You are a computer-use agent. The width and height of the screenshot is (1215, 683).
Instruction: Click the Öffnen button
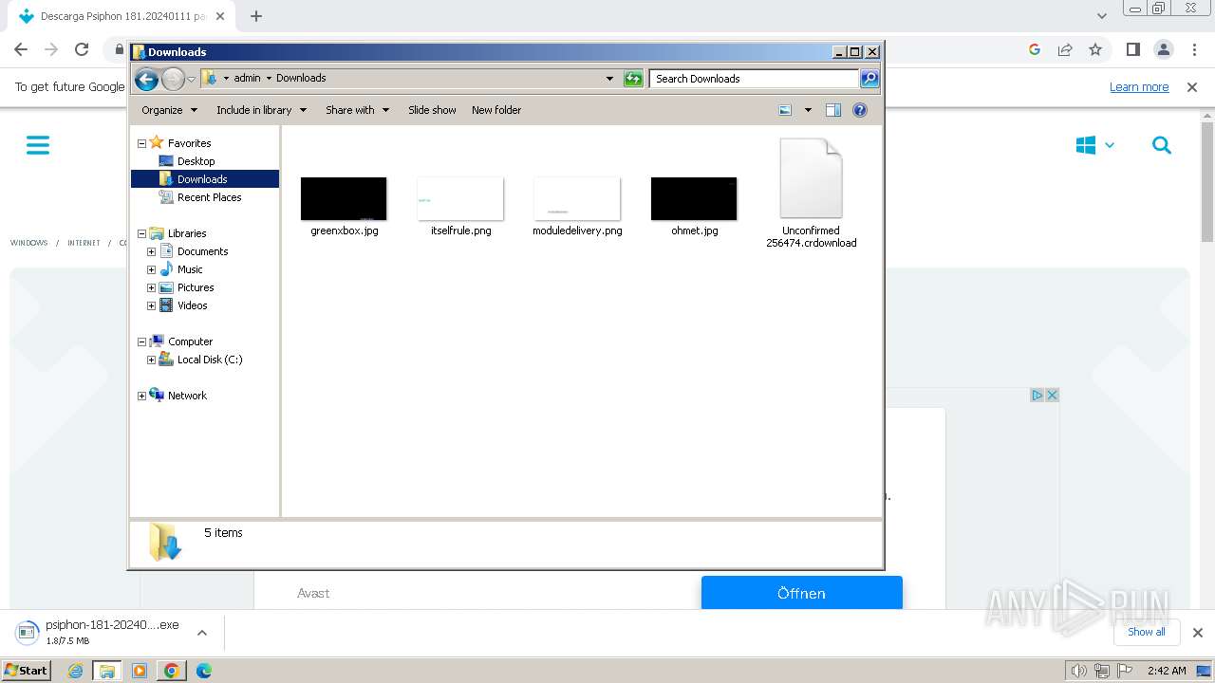pyautogui.click(x=802, y=593)
